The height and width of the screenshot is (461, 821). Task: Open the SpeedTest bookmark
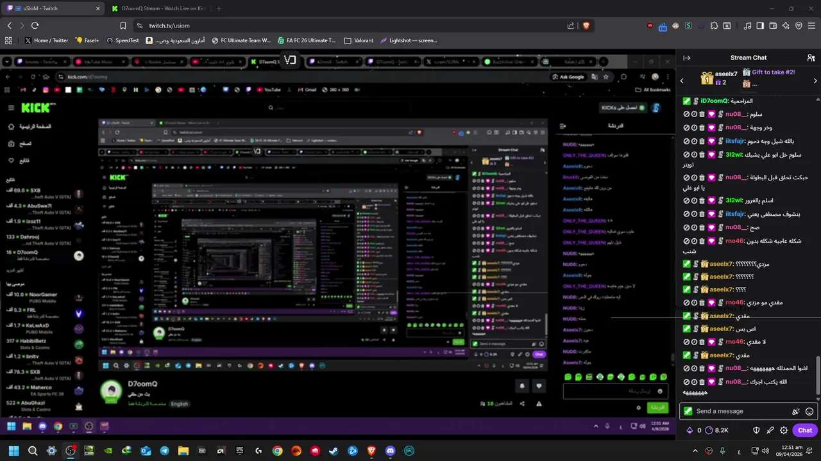point(123,40)
